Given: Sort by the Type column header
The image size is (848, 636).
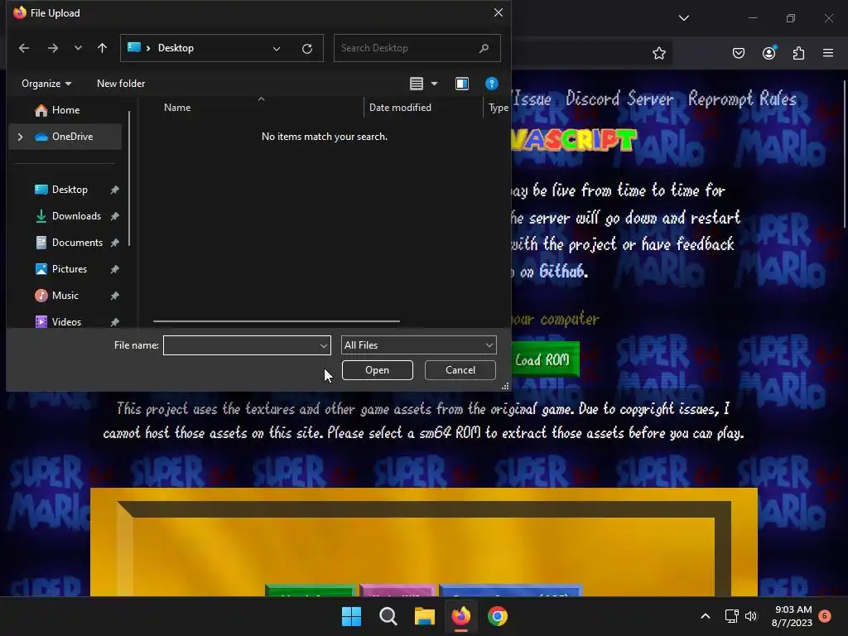Looking at the screenshot, I should [x=497, y=108].
